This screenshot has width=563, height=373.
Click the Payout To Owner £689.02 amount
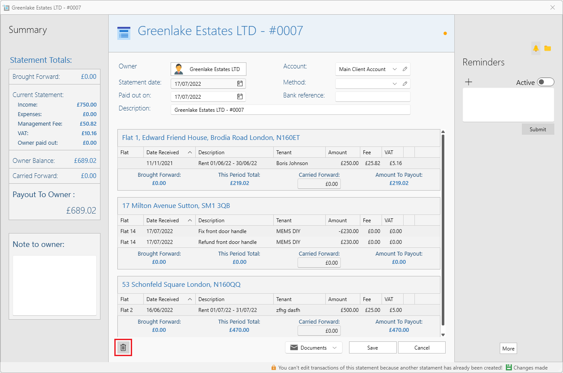click(x=81, y=211)
